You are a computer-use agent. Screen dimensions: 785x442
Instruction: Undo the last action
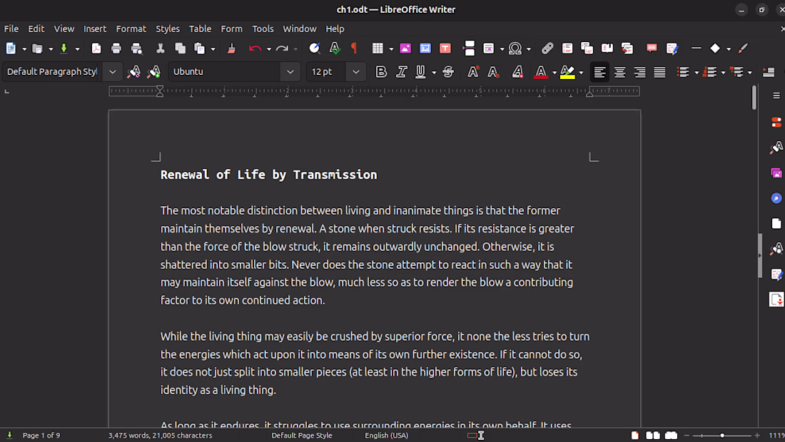click(x=255, y=48)
